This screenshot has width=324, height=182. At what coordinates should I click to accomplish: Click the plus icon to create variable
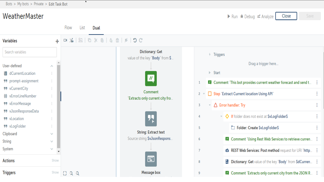coord(57,41)
